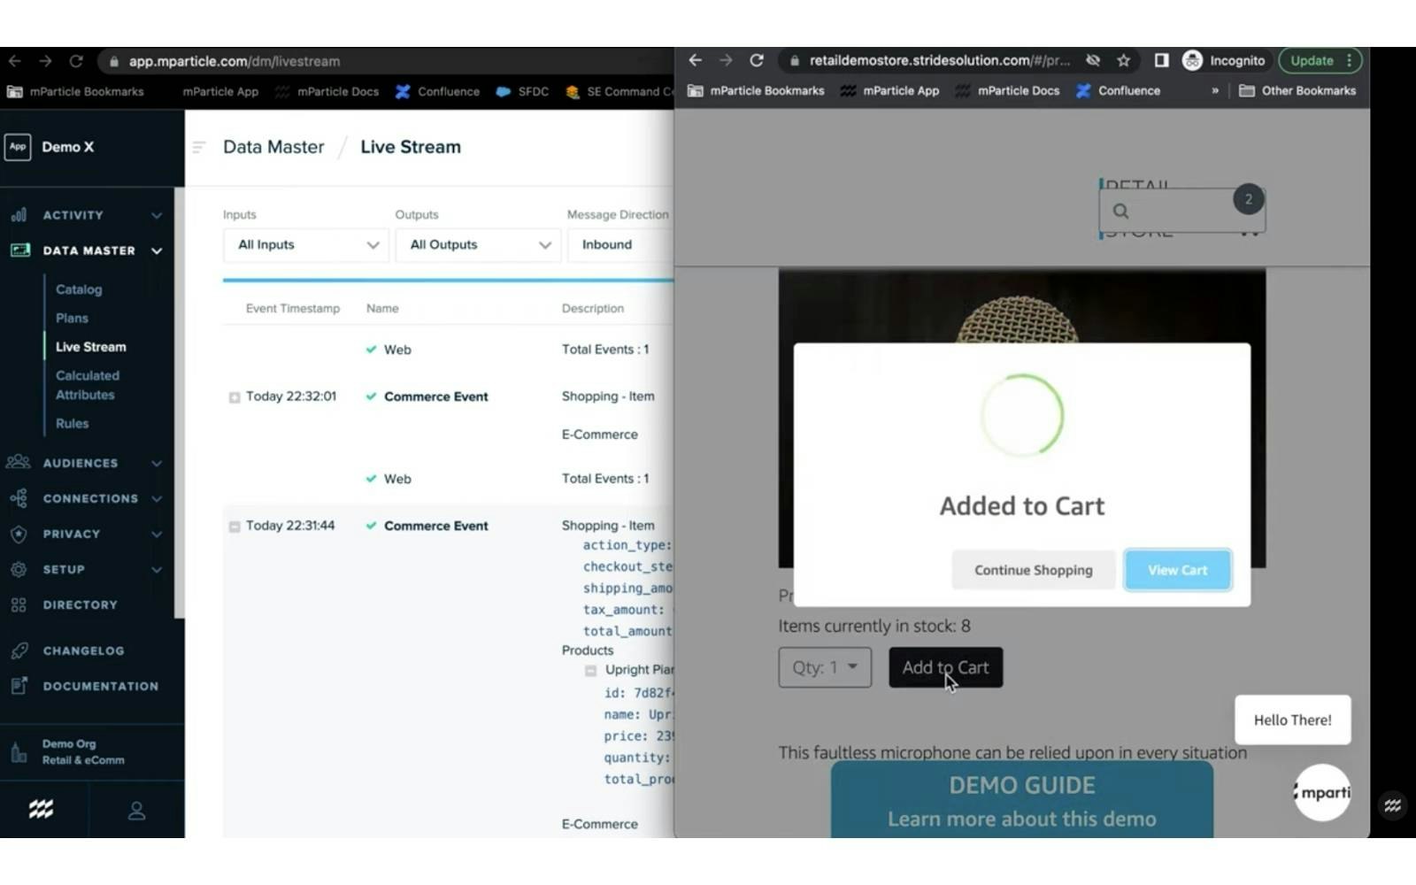This screenshot has width=1416, height=885.
Task: Open Calculated Attributes in sidebar
Action: tap(87, 385)
